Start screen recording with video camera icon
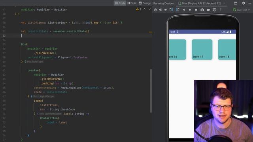 [x=208, y=10]
